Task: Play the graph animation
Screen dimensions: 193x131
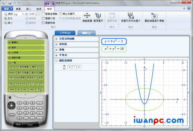Action: [70, 67]
